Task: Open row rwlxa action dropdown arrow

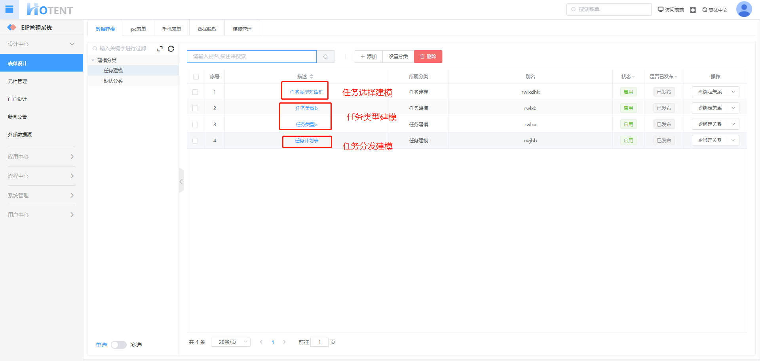Action: pyautogui.click(x=733, y=124)
